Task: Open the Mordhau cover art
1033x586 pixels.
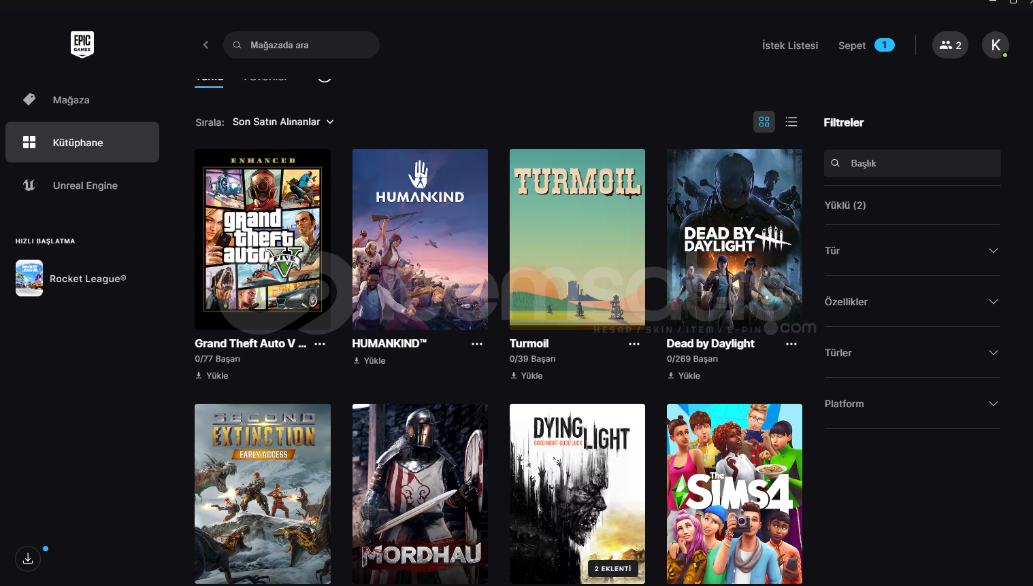Action: click(x=420, y=494)
